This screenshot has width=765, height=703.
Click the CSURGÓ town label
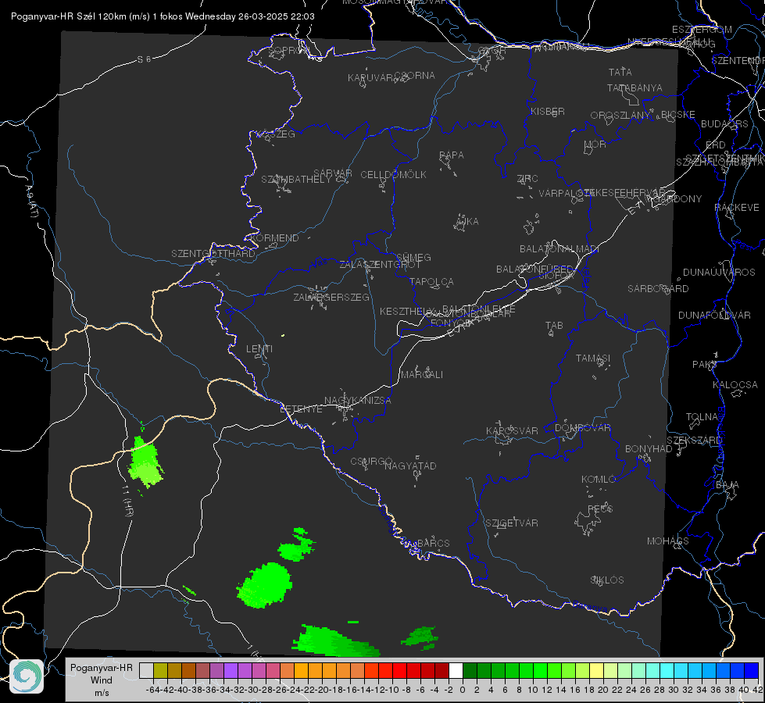371,462
